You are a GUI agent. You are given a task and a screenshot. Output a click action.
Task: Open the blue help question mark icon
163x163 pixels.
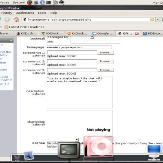[42, 2]
